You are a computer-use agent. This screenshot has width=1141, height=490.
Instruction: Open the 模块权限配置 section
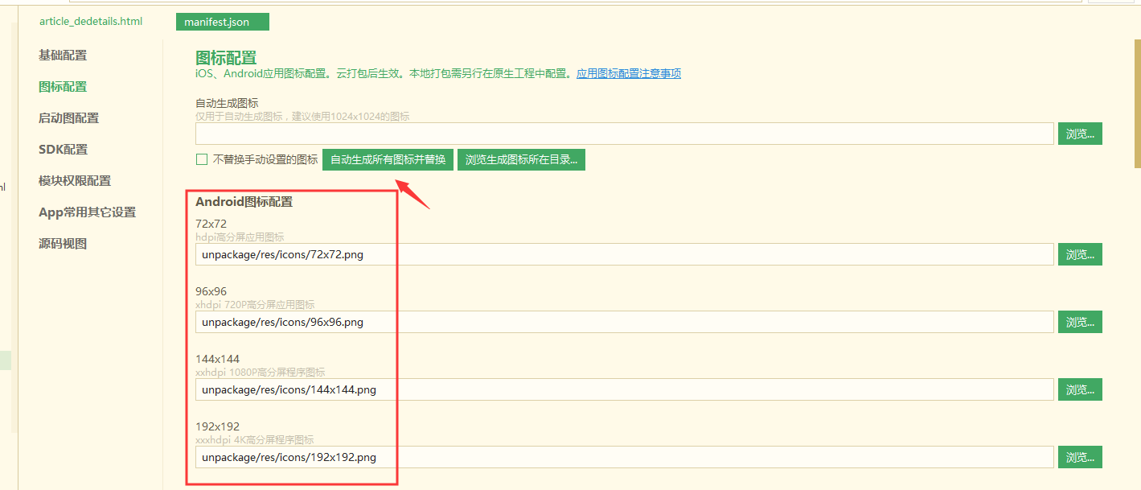75,181
